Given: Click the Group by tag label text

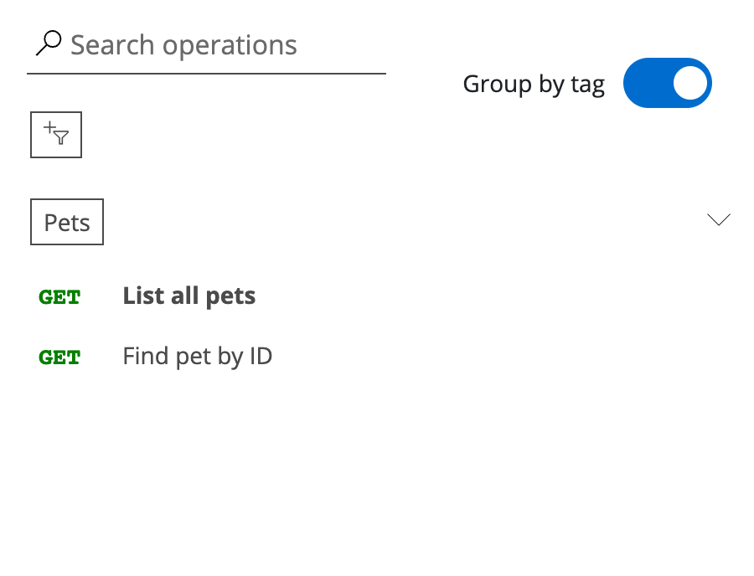Looking at the screenshot, I should pos(534,85).
